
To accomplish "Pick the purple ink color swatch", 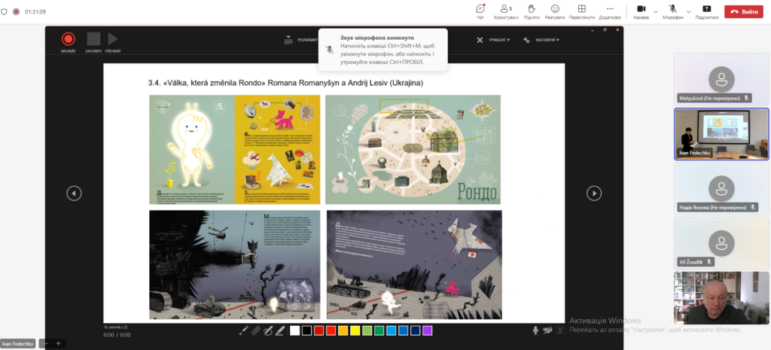I will (428, 331).
